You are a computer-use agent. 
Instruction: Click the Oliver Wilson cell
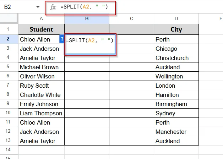pos(42,76)
